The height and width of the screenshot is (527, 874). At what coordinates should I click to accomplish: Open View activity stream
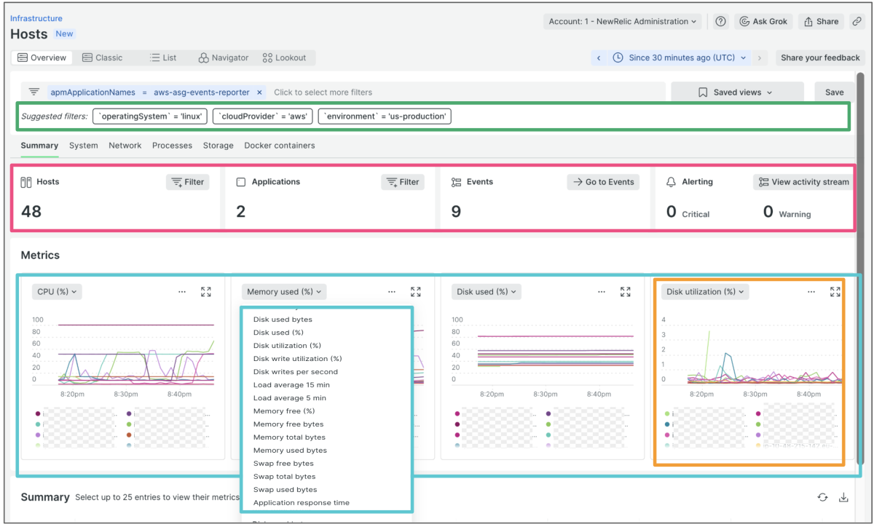coord(803,182)
